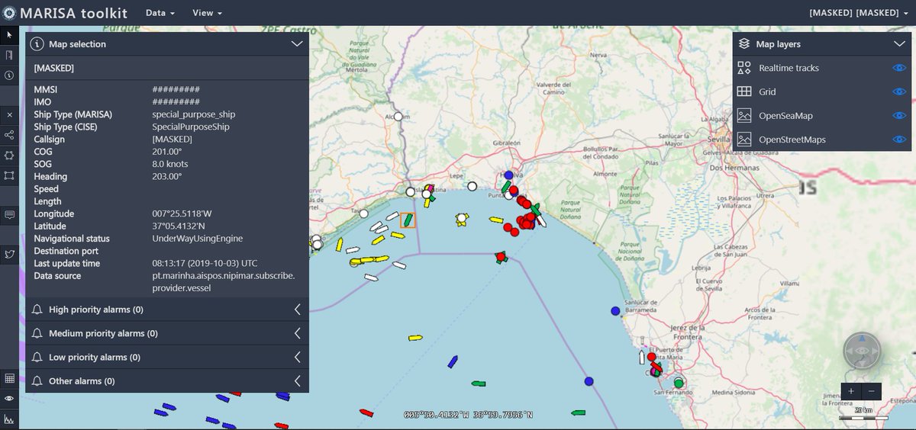Click the Grid layer label
This screenshot has height=430, width=916.
tap(767, 91)
